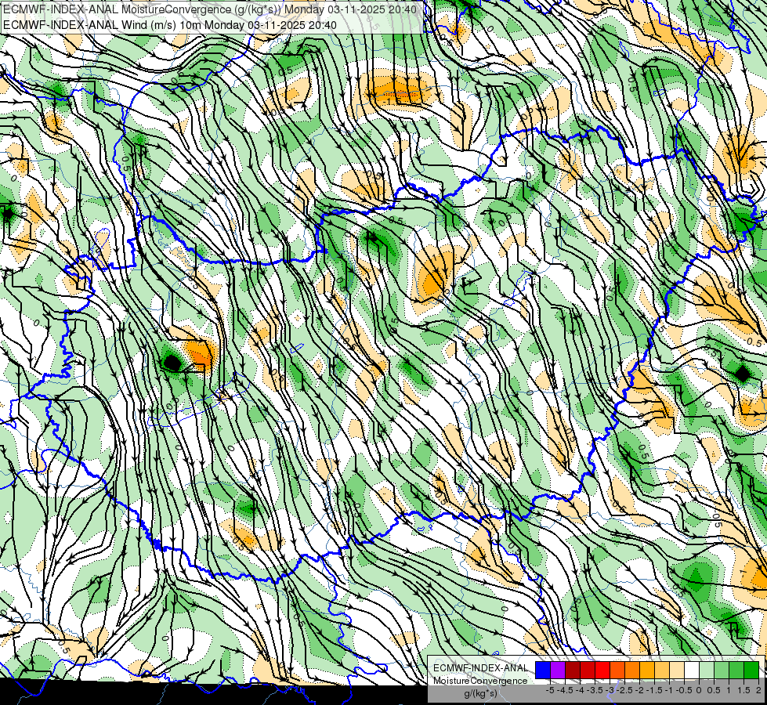Pick the orange swatch between -2.5 and -2
Screen dimensions: 767x705
[632, 671]
